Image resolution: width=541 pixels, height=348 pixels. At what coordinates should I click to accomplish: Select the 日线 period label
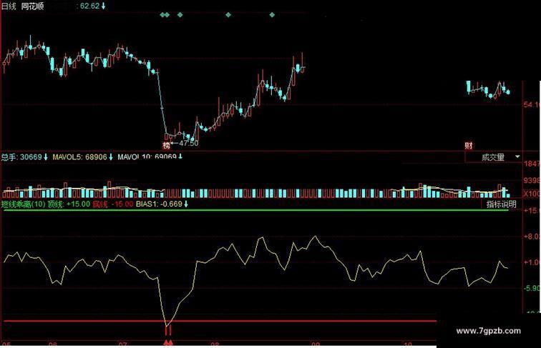pos(9,6)
